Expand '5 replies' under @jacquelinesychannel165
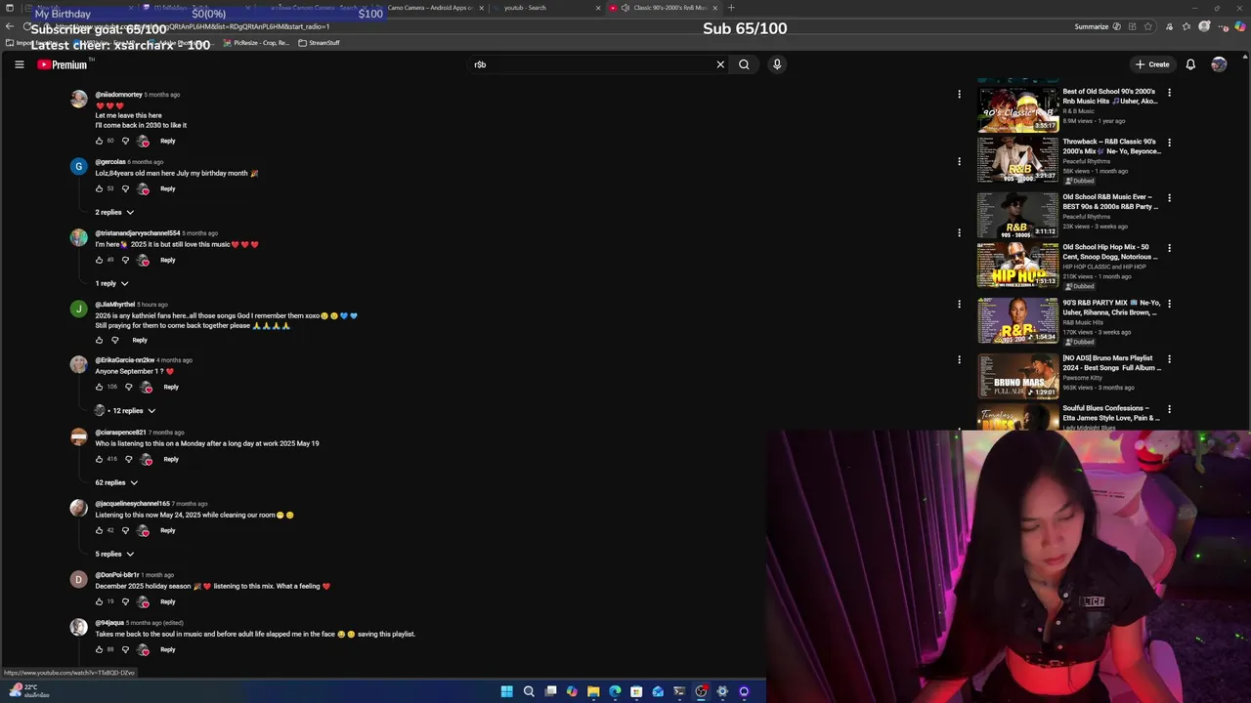The image size is (1251, 703). tap(114, 554)
